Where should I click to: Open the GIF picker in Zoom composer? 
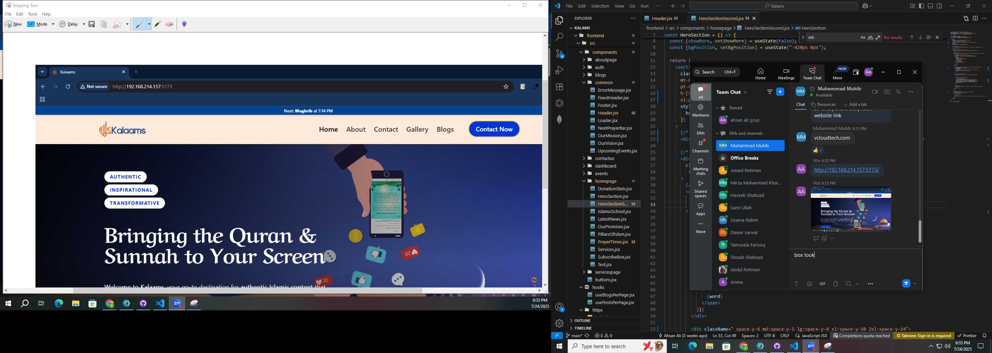(822, 284)
